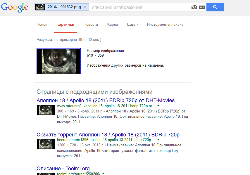This screenshot has width=250, height=175.
Task: Open the Новости tab
Action: pos(91,24)
